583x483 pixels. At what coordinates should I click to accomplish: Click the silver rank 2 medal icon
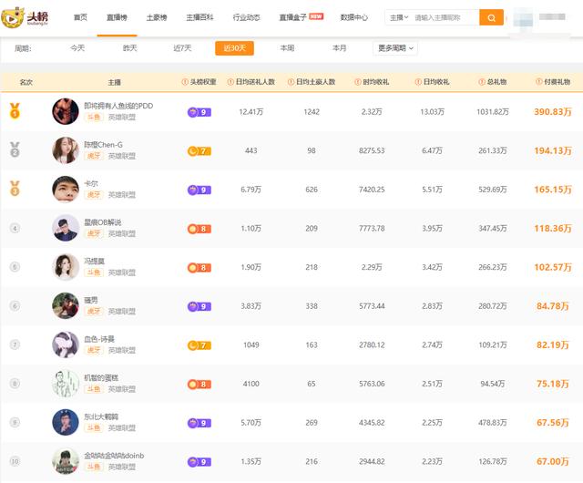pyautogui.click(x=15, y=149)
